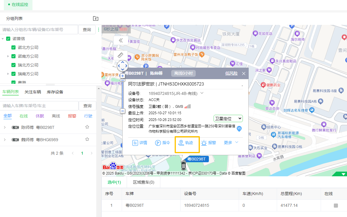Switch to the 区域查车(0) tab
Screen dimensions: 347x217
144,182
